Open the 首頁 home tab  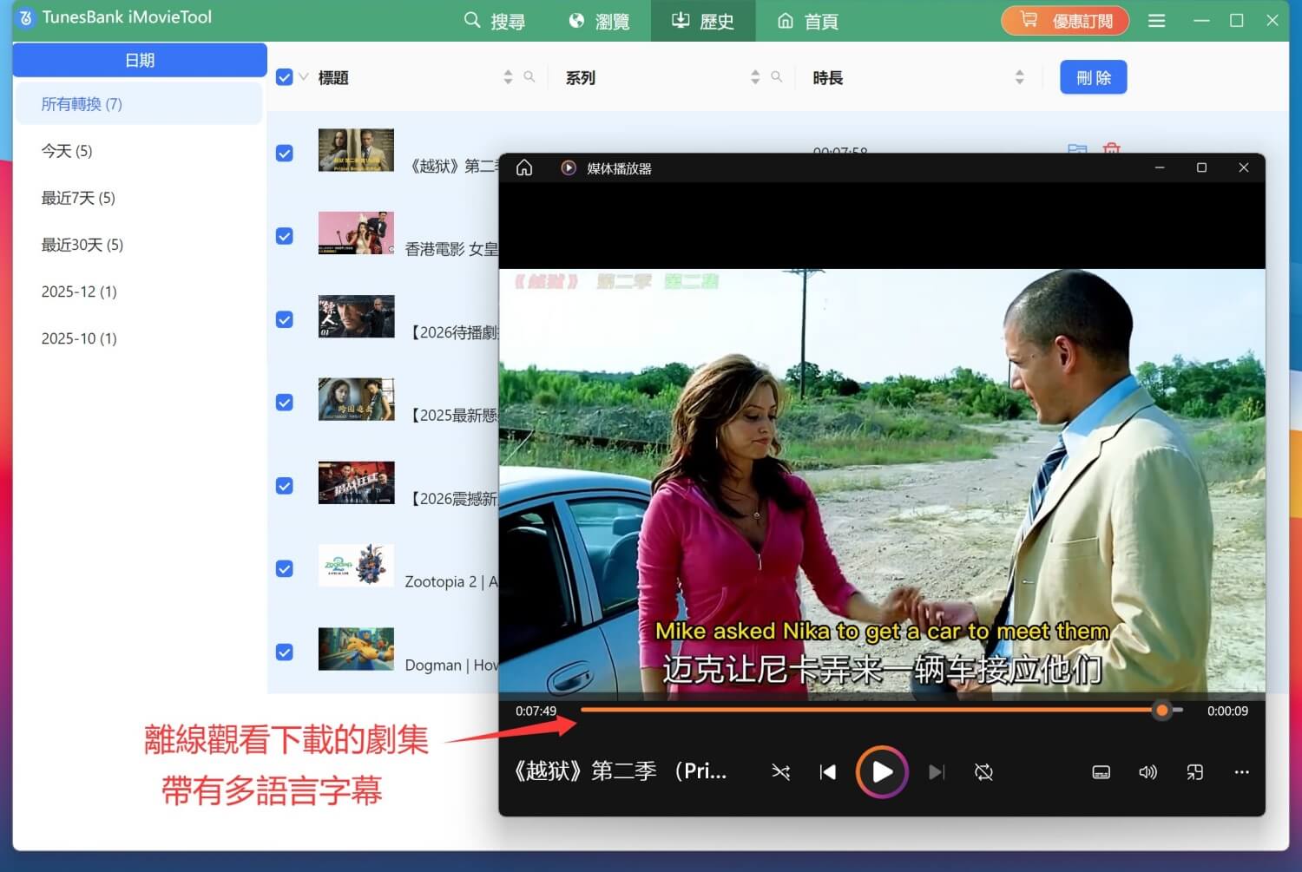[x=806, y=21]
